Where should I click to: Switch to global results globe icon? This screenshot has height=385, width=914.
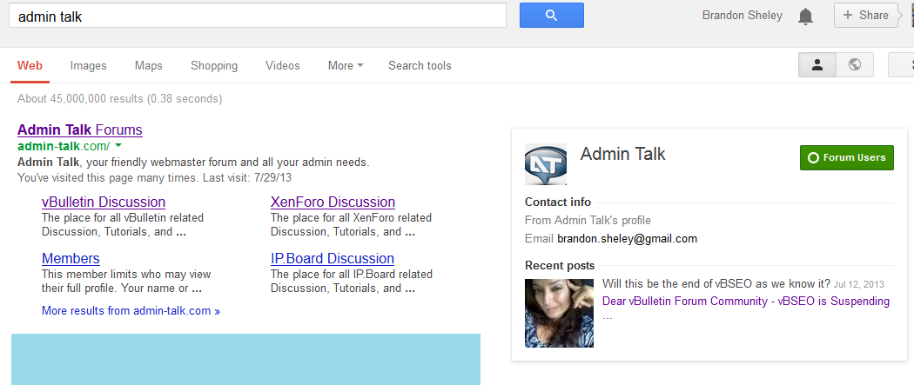click(x=855, y=65)
